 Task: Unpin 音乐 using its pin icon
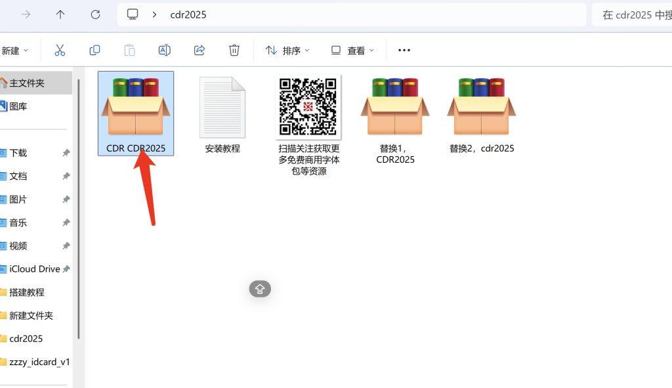(x=66, y=223)
